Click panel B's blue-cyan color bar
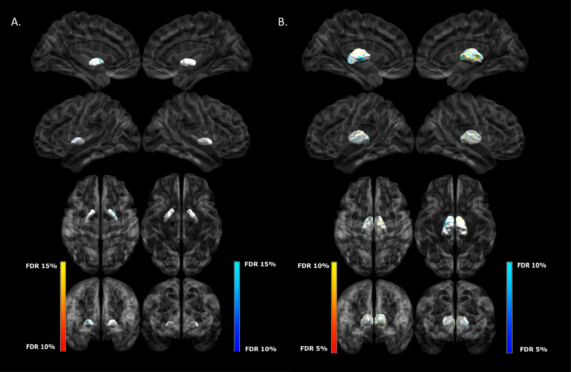 tap(509, 307)
